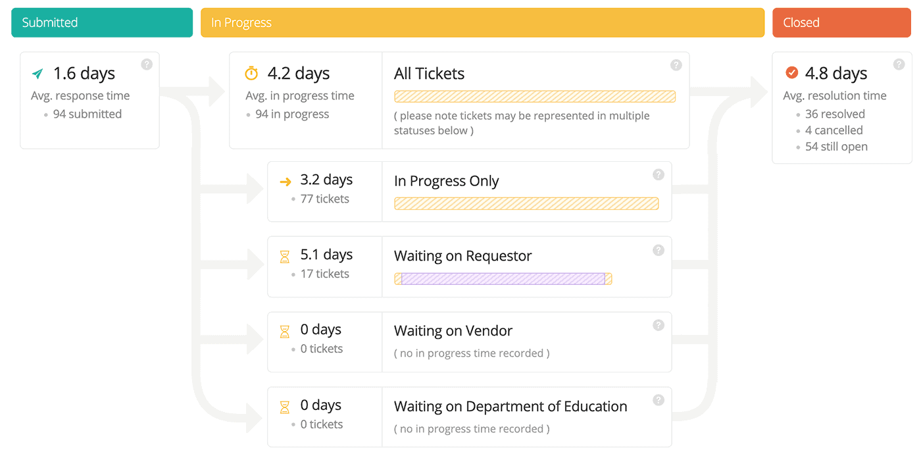Image resolution: width=921 pixels, height=458 pixels.
Task: Open the help icon on the Closed card
Action: coord(899,64)
